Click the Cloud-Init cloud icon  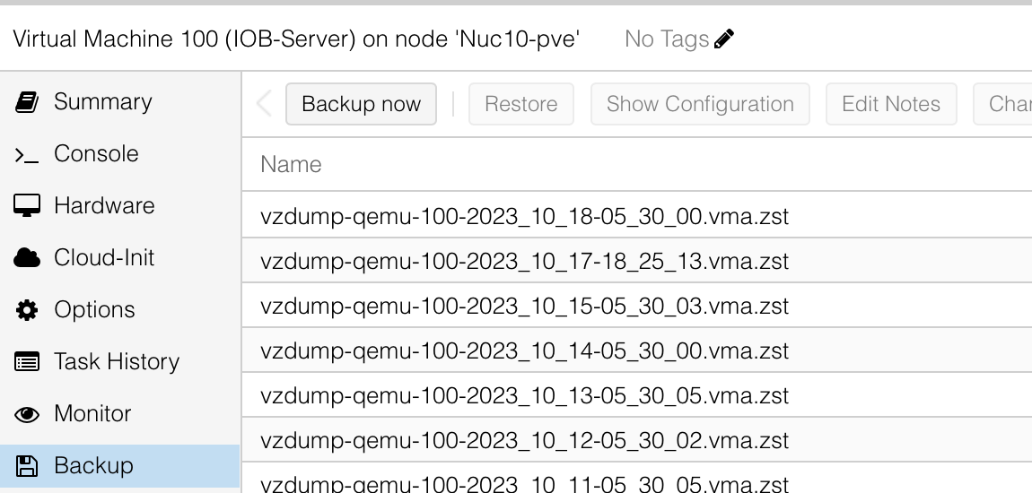coord(26,257)
